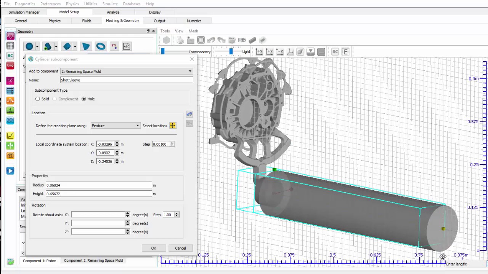Open the magenta particles sidebar icon
Image resolution: width=488 pixels, height=274 pixels.
tap(10, 81)
